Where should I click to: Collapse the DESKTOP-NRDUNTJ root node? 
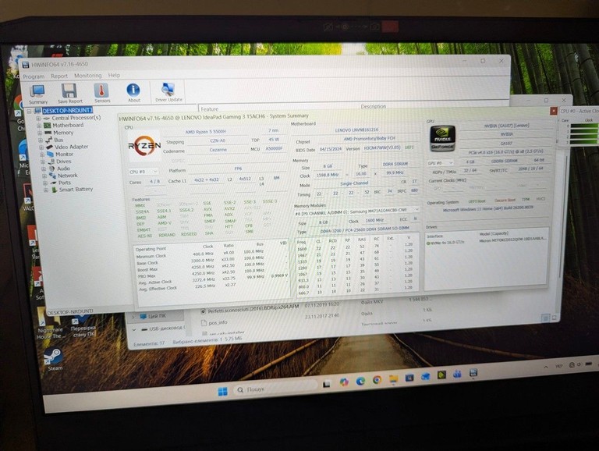pyautogui.click(x=29, y=112)
